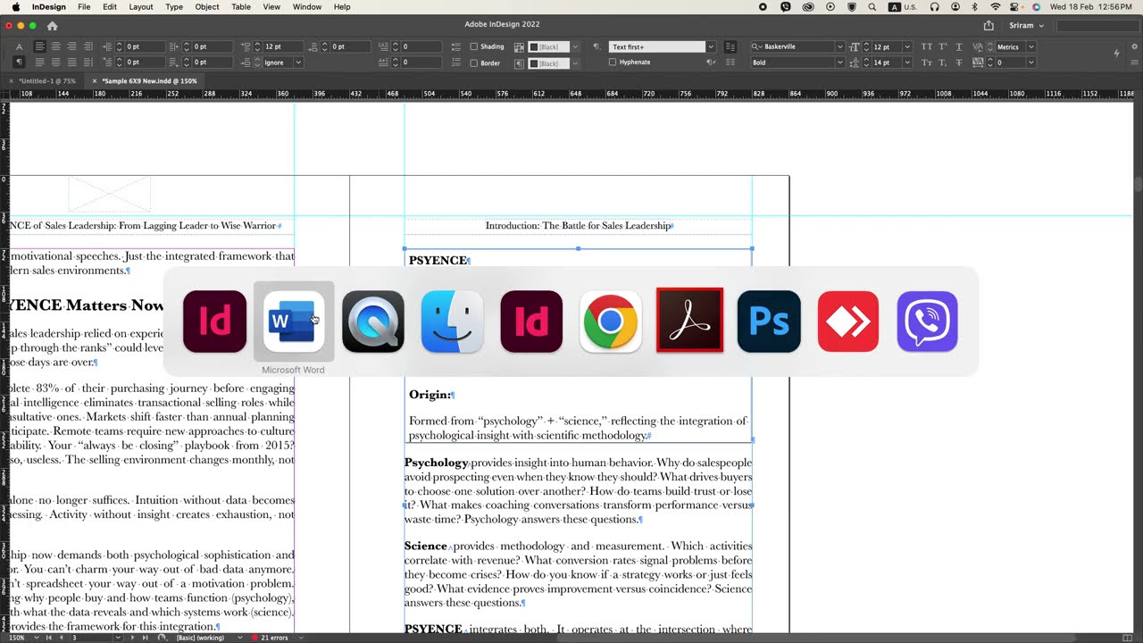Viewport: 1143px width, 643px height.
Task: Switch to Character Formatting Controls (A icon)
Action: point(19,46)
